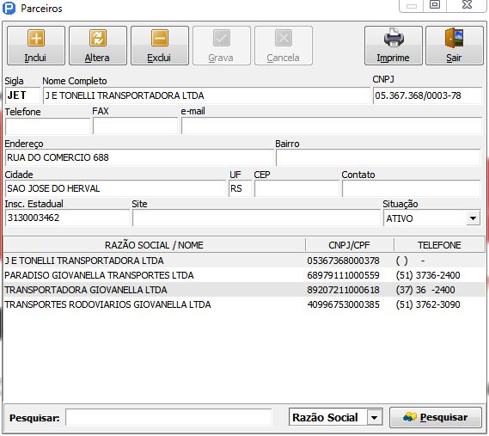489x436 pixels.
Task: Click the greyed Grava save button
Action: (x=222, y=46)
